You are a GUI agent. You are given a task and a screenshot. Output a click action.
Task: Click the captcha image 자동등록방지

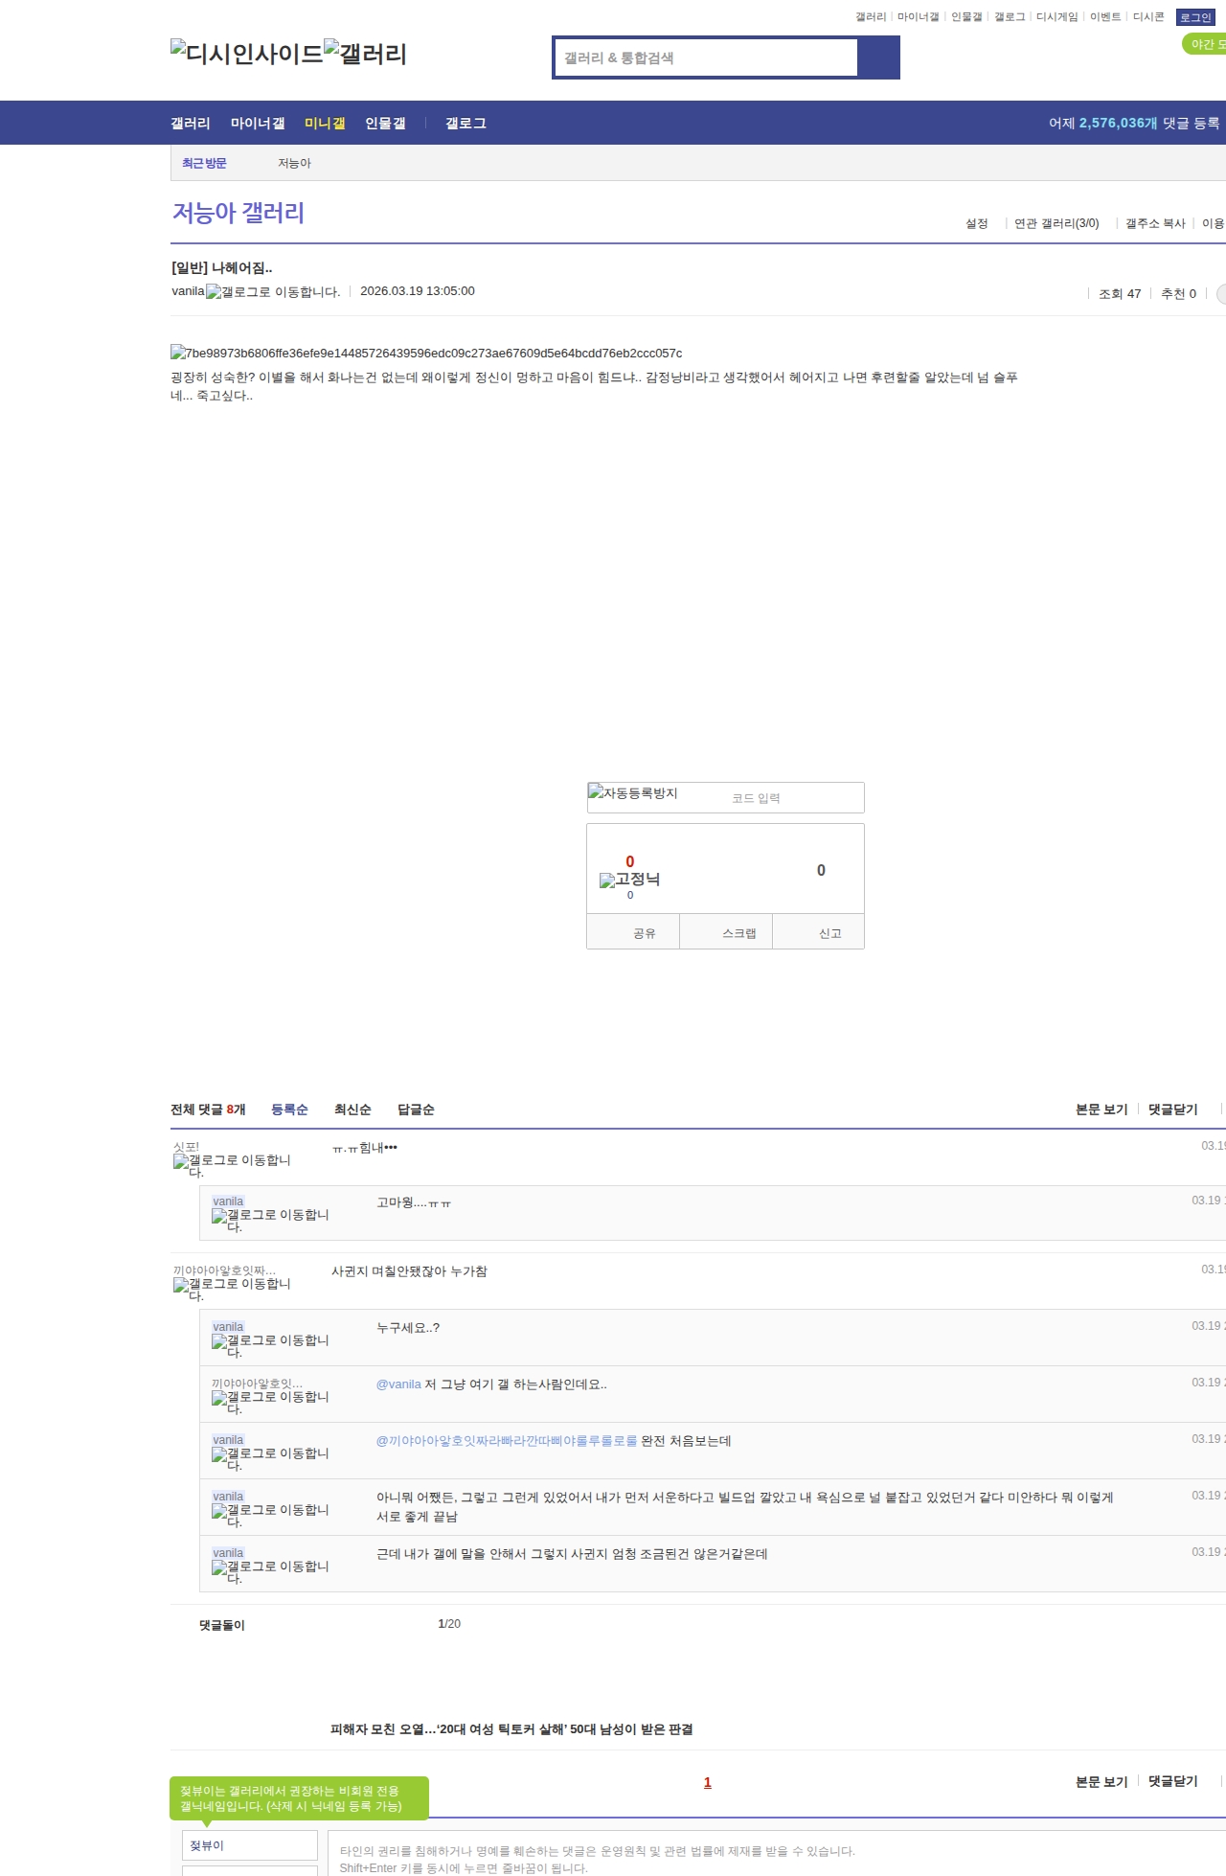pos(633,793)
